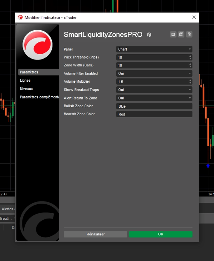
Task: Increase Zone Width (Bars) value
Action: (190, 64)
